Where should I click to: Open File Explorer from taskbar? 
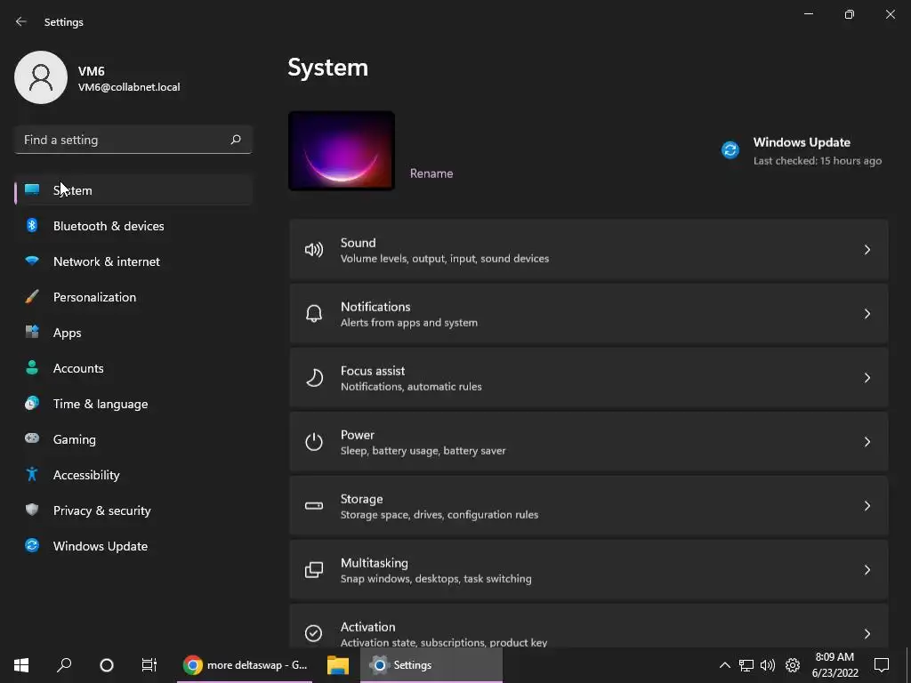tap(337, 665)
